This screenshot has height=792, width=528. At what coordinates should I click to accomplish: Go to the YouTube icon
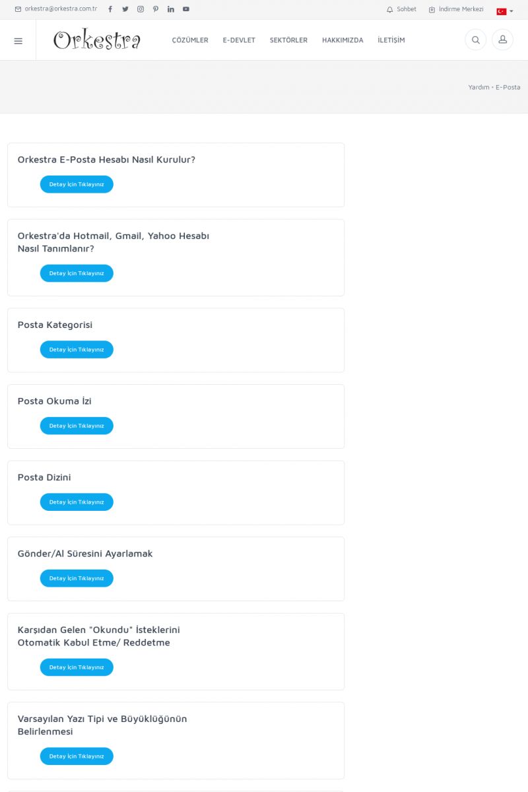coord(186,9)
